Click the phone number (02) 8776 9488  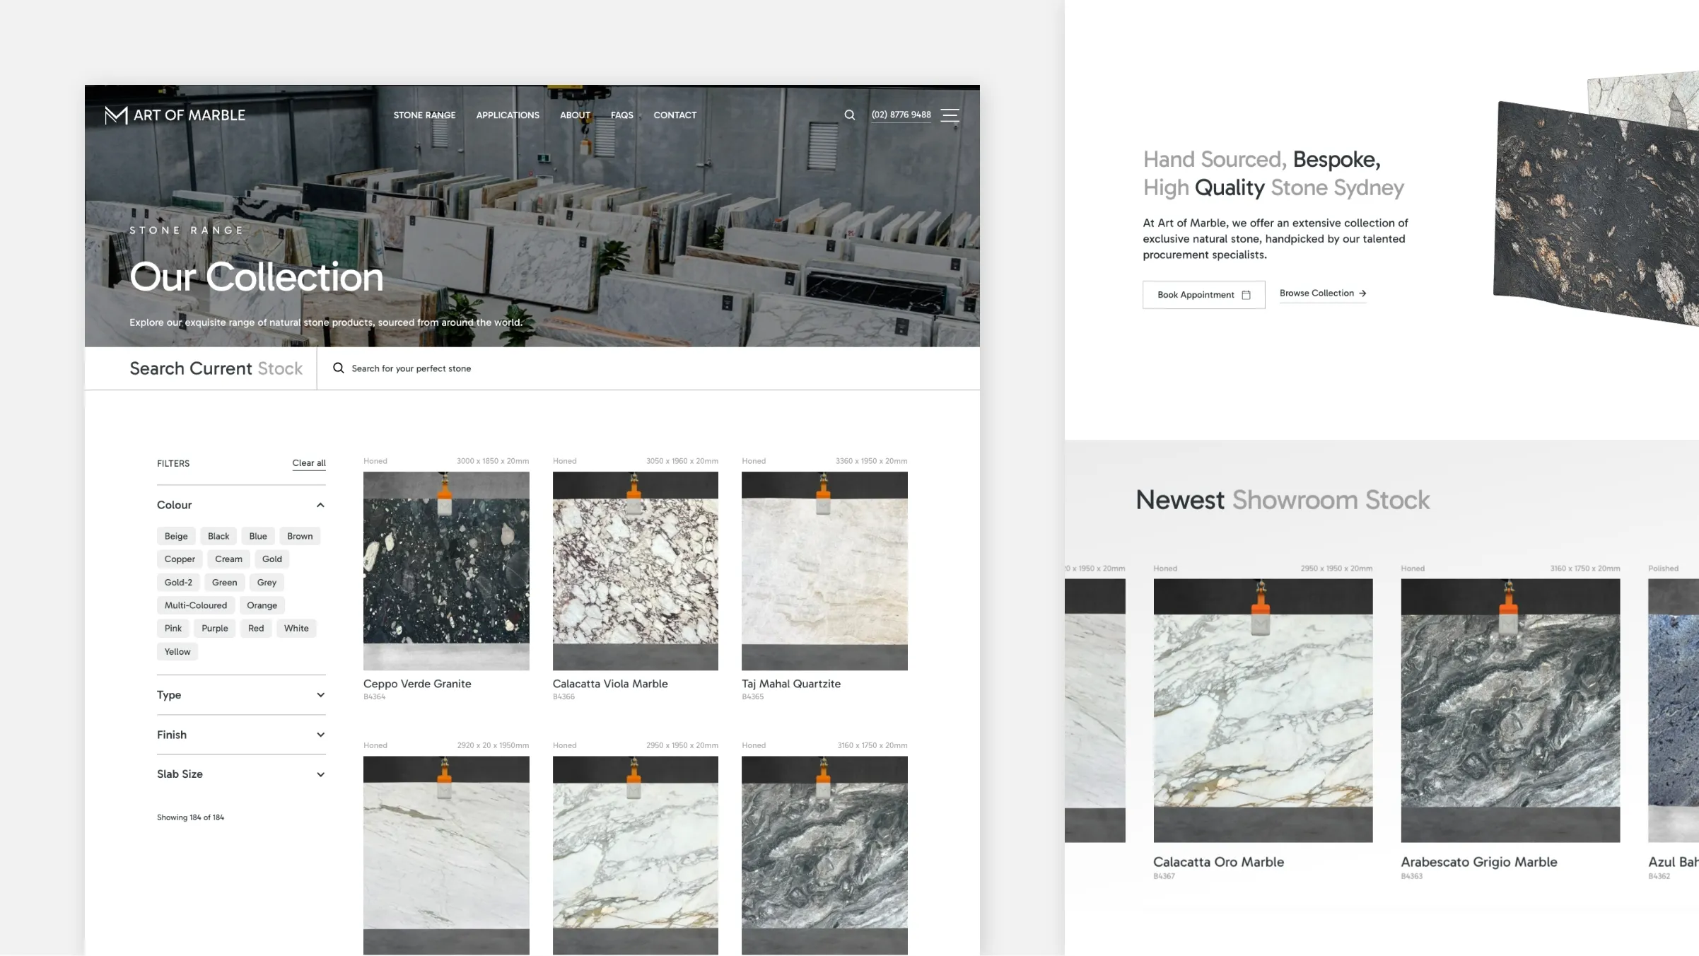coord(901,115)
